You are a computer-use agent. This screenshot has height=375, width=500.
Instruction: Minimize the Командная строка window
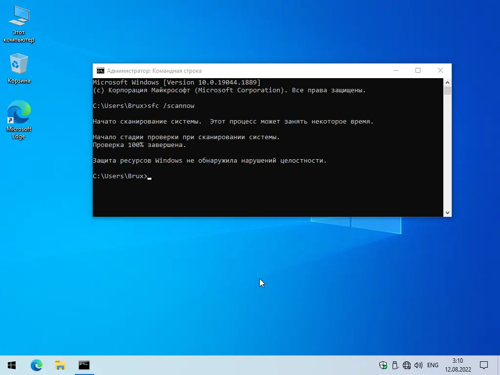(x=396, y=70)
